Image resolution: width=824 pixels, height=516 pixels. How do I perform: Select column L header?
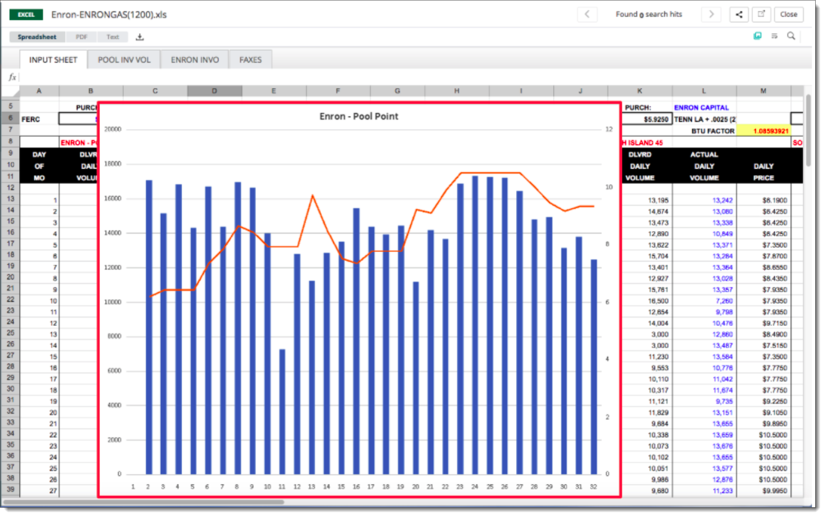pyautogui.click(x=704, y=91)
